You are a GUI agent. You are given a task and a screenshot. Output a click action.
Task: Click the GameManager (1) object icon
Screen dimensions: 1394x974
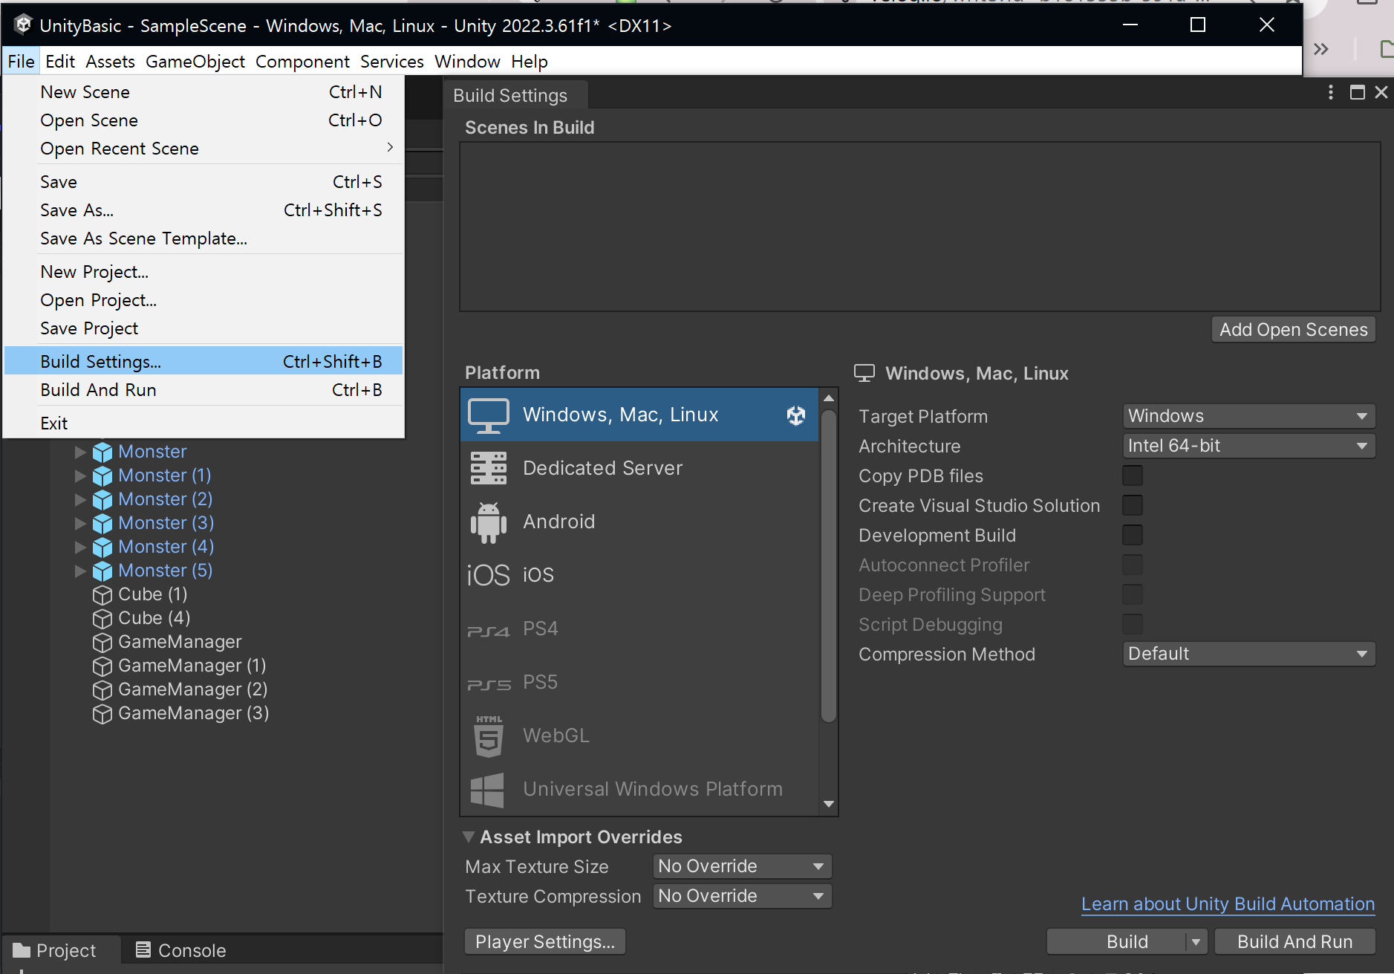102,666
